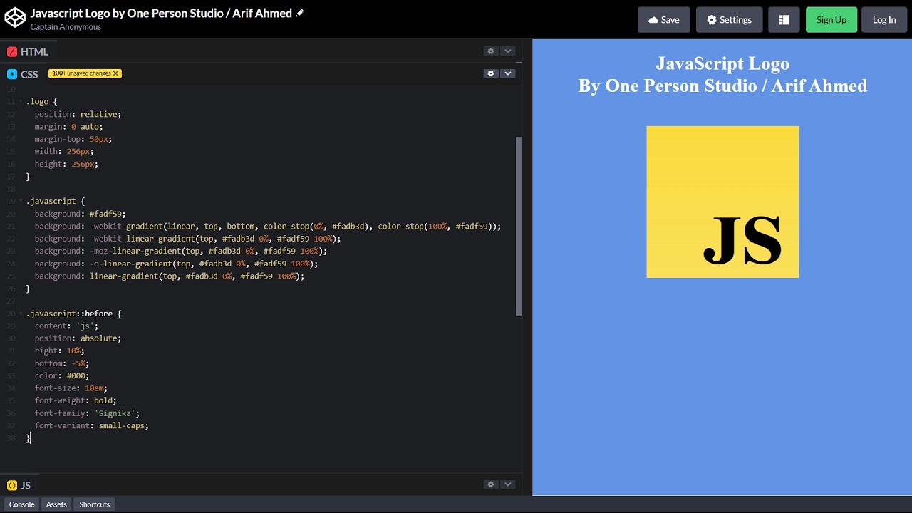Change editor layout view icon
912x513 pixels.
[x=784, y=20]
